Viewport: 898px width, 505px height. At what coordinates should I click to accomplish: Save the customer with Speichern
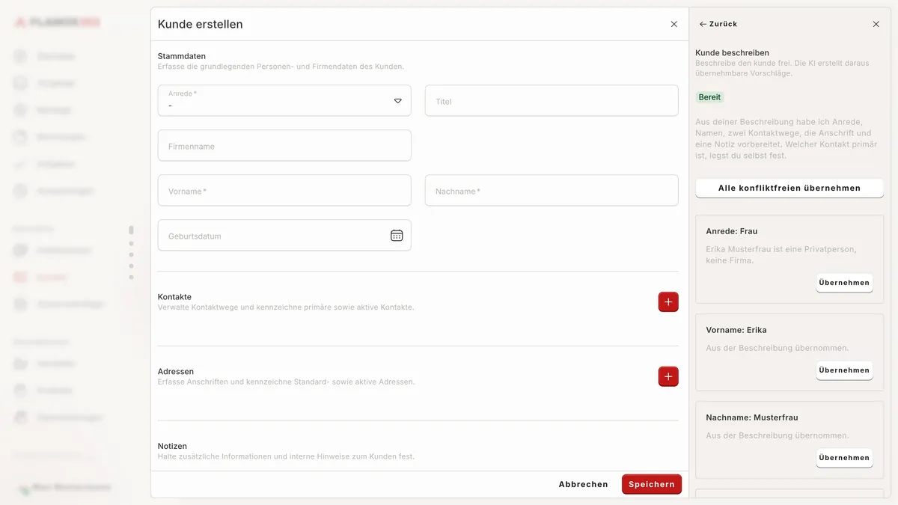tap(652, 484)
